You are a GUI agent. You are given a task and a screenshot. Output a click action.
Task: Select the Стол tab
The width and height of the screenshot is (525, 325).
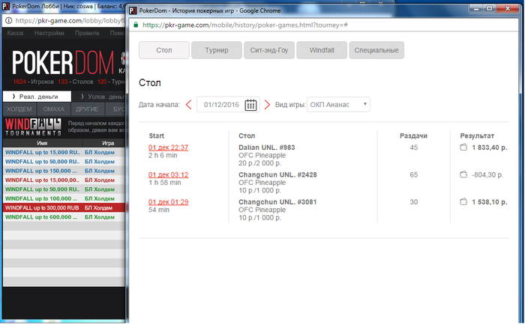(164, 50)
